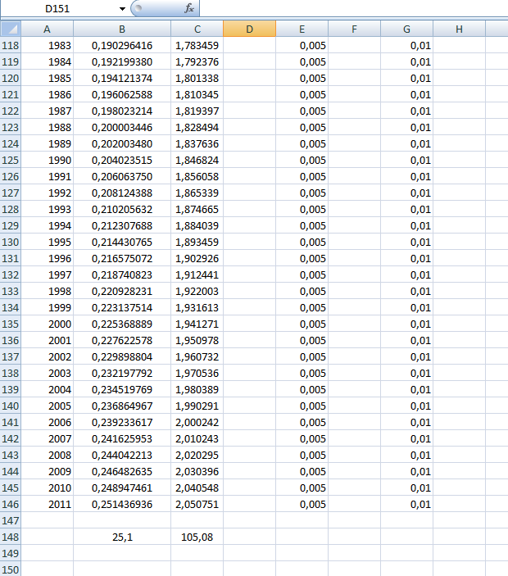Viewport: 508px width, 576px height.
Task: Click the cell containing year 2011
Action: 46,504
